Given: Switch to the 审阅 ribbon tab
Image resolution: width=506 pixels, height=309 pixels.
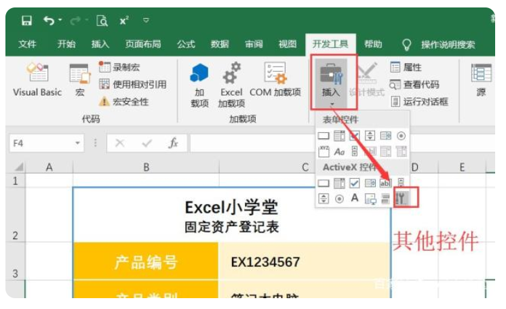Looking at the screenshot, I should pos(254,44).
